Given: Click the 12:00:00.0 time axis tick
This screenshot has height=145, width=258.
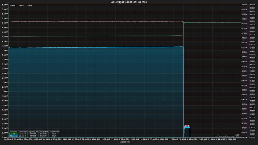Looking at the screenshot, I should click(125, 139).
